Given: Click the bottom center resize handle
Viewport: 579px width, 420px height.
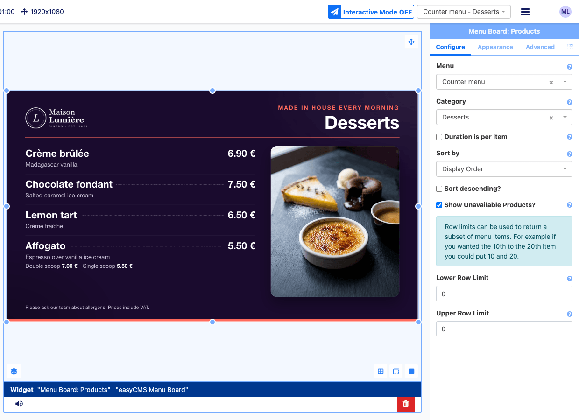Looking at the screenshot, I should pos(212,322).
